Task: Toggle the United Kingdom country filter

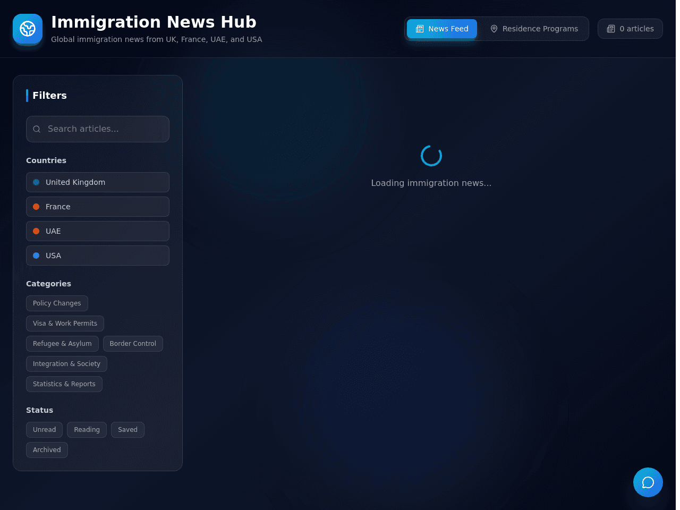Action: click(98, 182)
